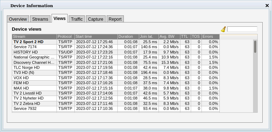The image size is (272, 132).
Task: Click the 140.6 ms join latency
Action: click(149, 47)
